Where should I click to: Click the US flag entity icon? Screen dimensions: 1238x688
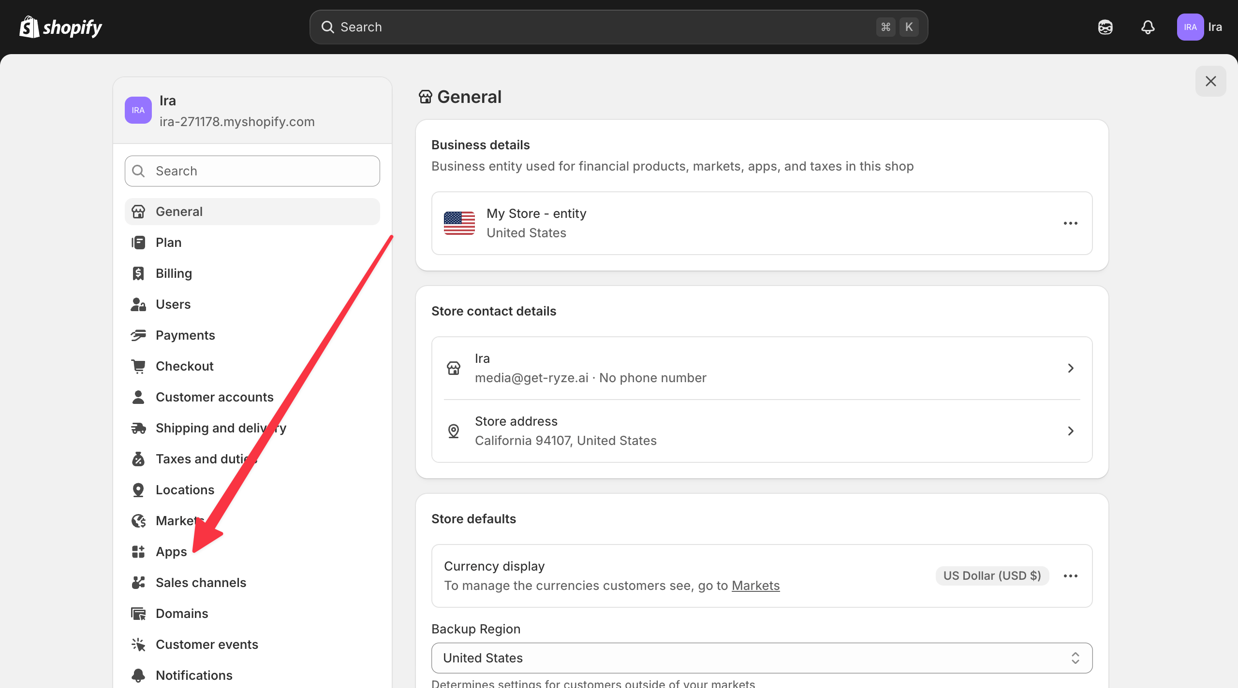point(459,223)
